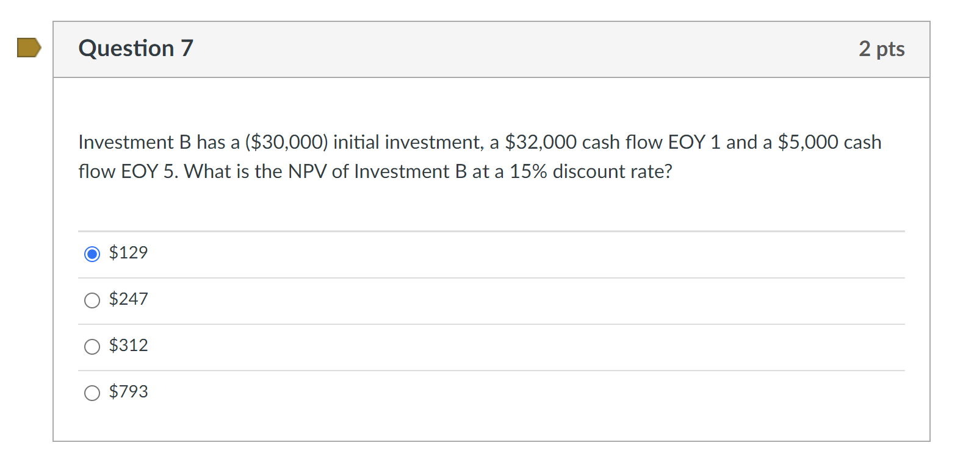
Task: Click the 2 pts label
Action: pyautogui.click(x=882, y=49)
